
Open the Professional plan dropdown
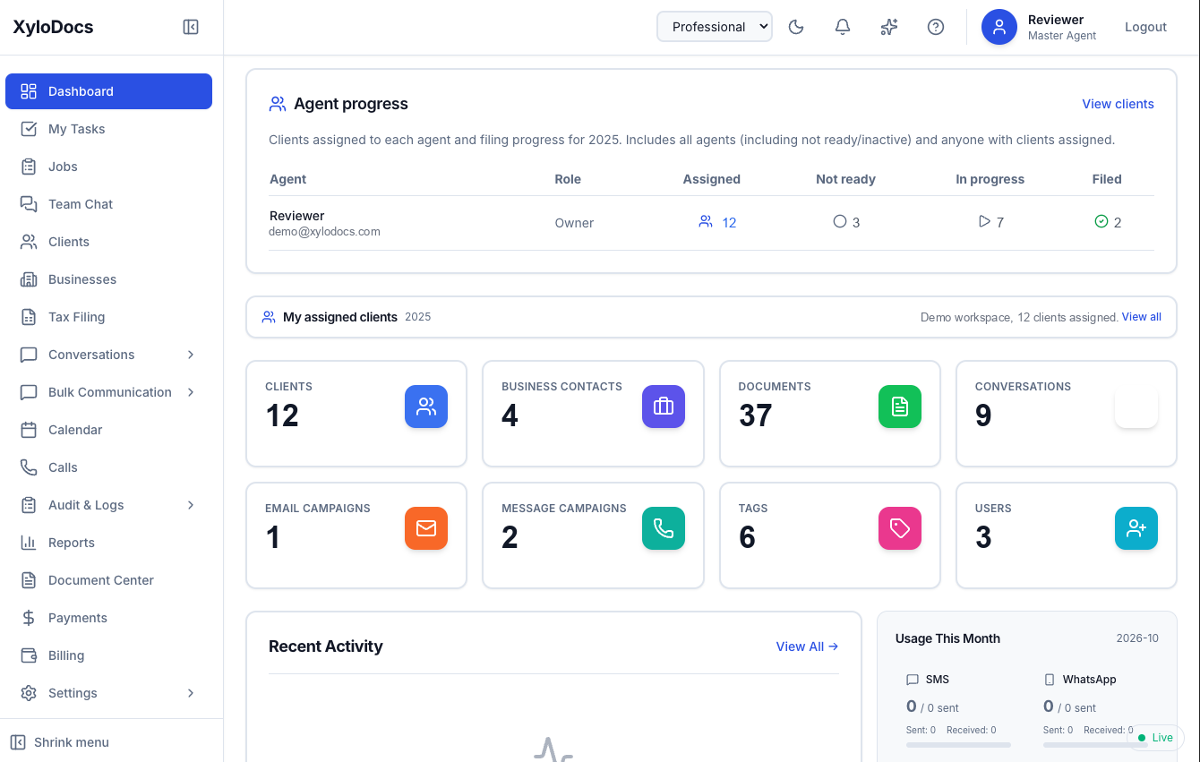tap(715, 27)
